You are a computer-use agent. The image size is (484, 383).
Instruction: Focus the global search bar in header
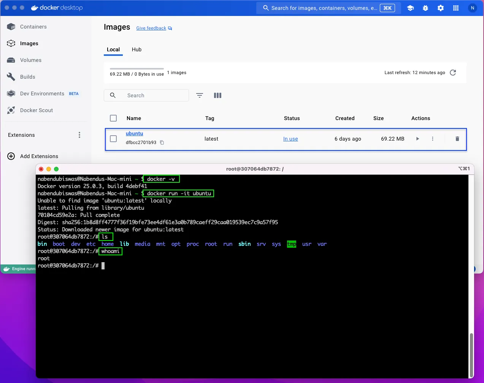tap(329, 8)
